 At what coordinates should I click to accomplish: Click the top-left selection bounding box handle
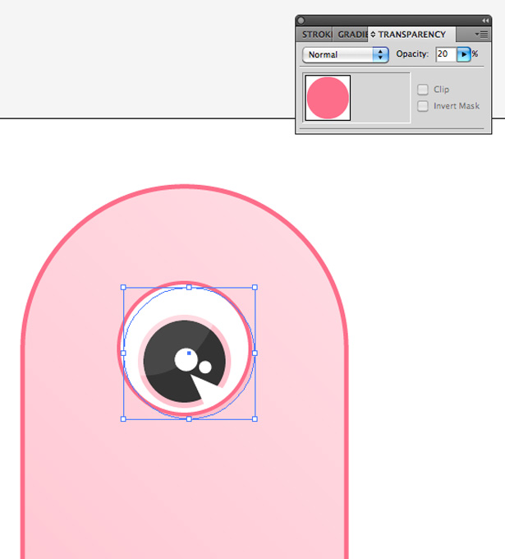point(123,288)
